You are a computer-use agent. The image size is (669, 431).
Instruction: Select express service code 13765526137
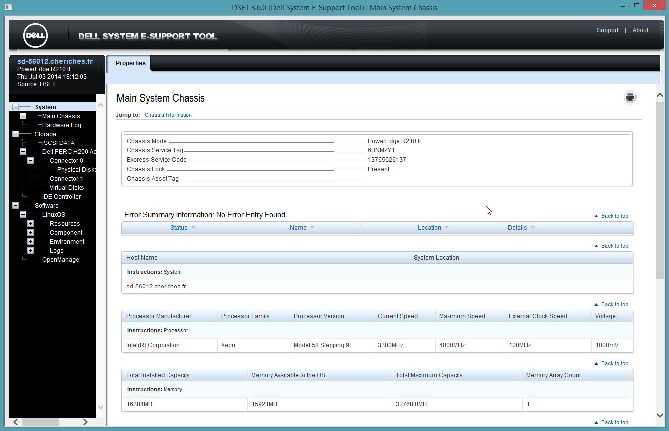click(x=387, y=160)
